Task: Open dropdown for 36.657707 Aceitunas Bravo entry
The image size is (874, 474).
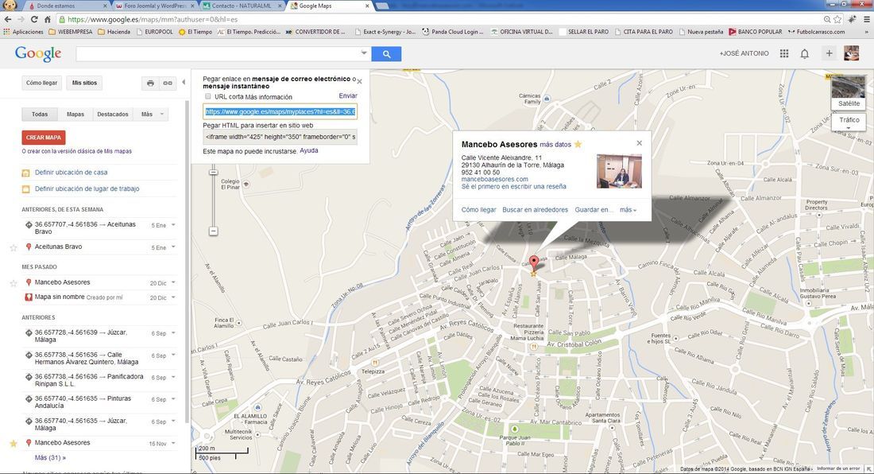Action: pos(173,225)
